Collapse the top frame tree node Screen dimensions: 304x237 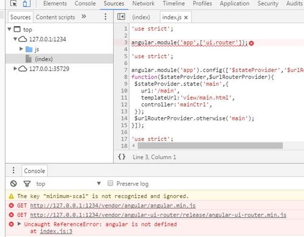point(9,29)
